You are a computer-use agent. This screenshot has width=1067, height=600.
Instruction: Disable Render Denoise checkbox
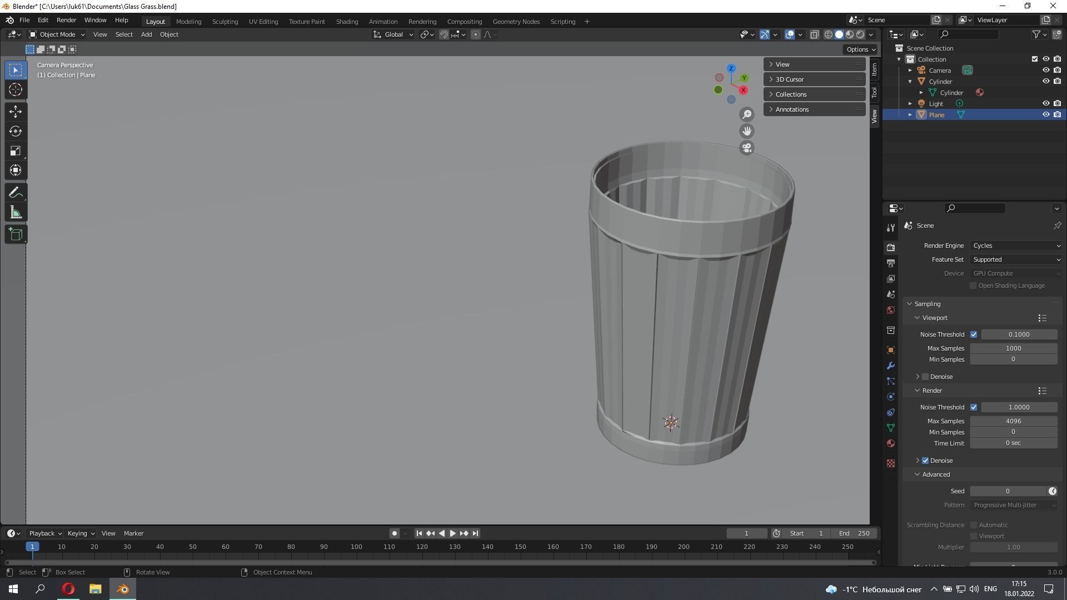925,461
